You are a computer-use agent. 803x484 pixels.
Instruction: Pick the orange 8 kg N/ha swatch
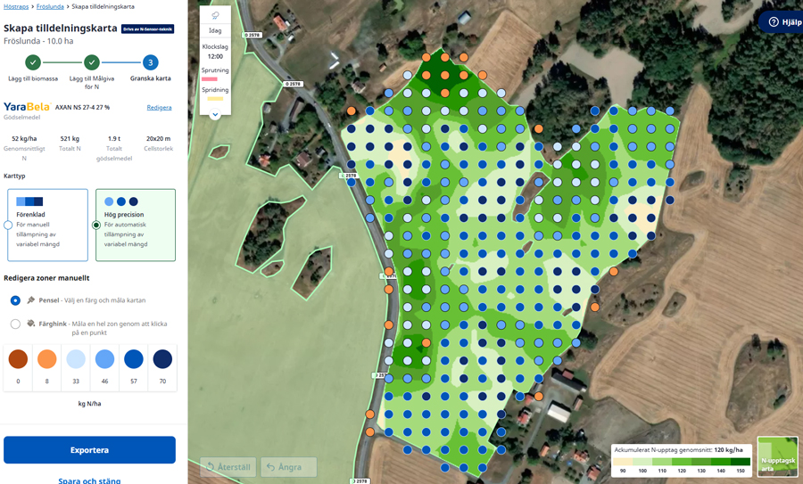pyautogui.click(x=46, y=359)
